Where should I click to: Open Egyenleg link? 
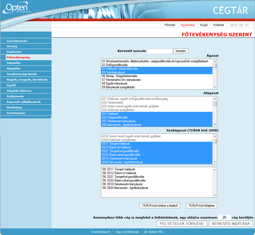188,25
